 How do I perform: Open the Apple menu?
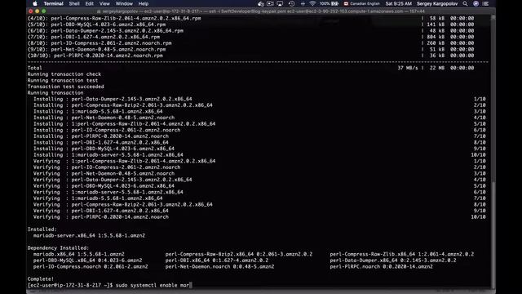(x=34, y=3)
